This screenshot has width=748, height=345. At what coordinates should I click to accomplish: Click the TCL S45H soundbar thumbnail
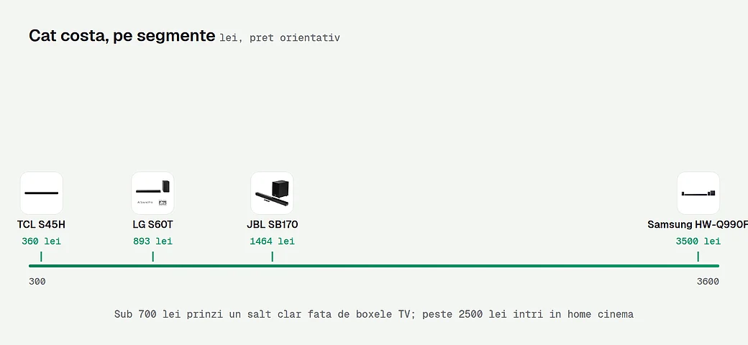click(42, 193)
